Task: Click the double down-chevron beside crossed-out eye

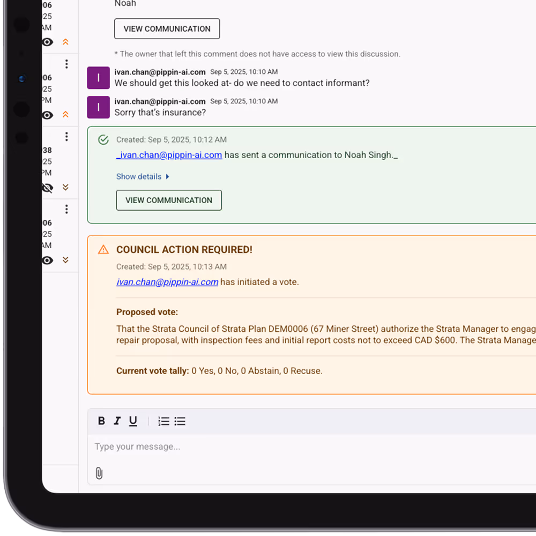Action: [x=65, y=187]
